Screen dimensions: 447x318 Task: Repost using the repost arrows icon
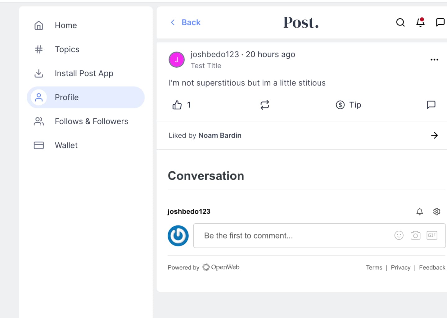[x=264, y=105]
